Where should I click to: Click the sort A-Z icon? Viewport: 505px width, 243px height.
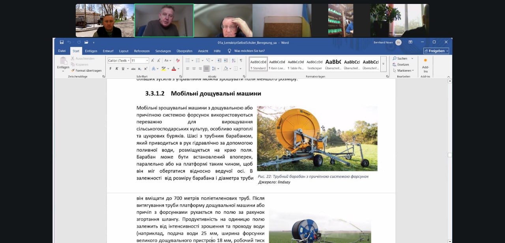pos(233,61)
